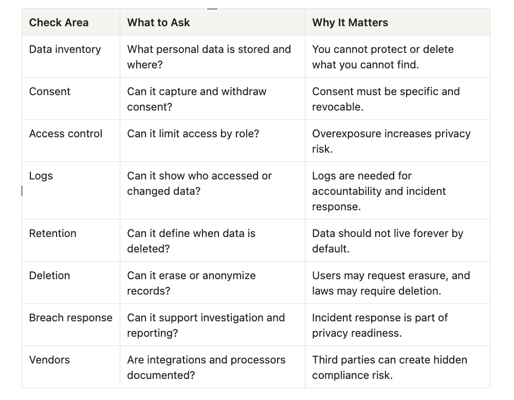Click the Consent cell in the first column

tap(71, 98)
